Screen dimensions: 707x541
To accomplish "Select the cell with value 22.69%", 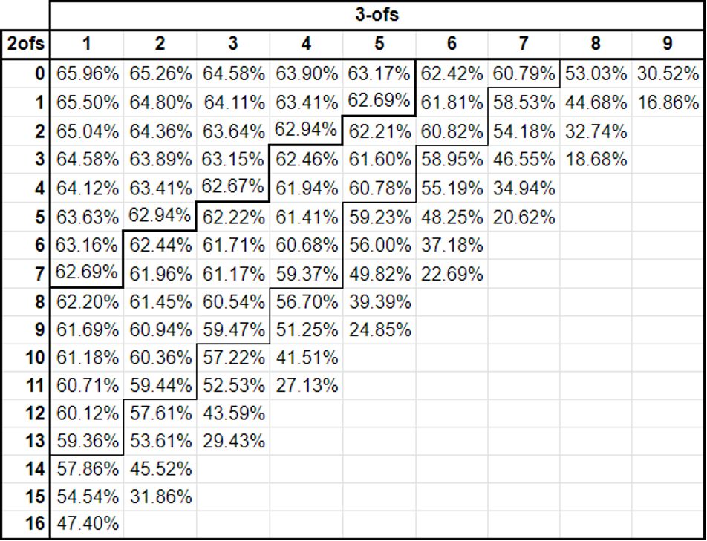I will pyautogui.click(x=452, y=274).
